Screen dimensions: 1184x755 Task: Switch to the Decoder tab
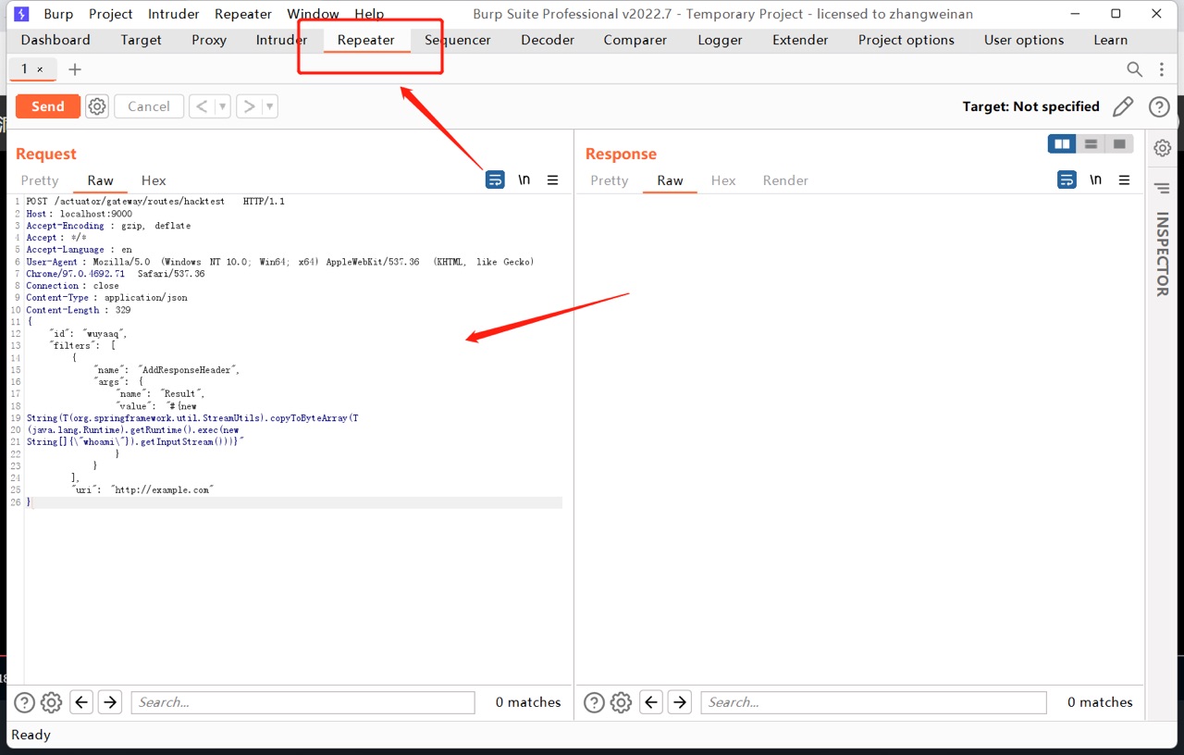pyautogui.click(x=548, y=40)
